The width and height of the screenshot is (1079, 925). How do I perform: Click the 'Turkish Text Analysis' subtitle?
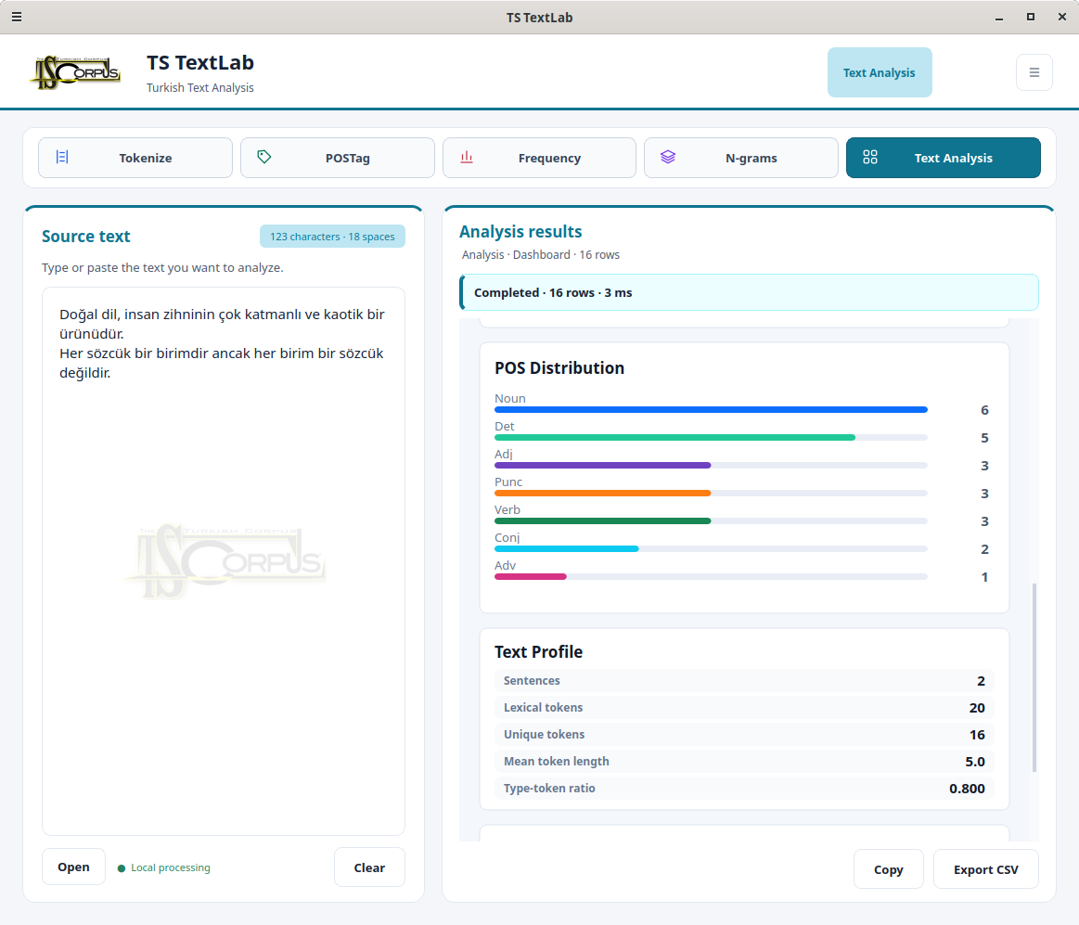(x=200, y=87)
